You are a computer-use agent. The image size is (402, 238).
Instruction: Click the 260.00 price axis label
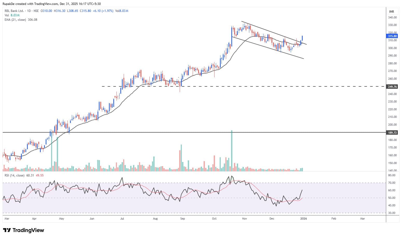(x=392, y=79)
